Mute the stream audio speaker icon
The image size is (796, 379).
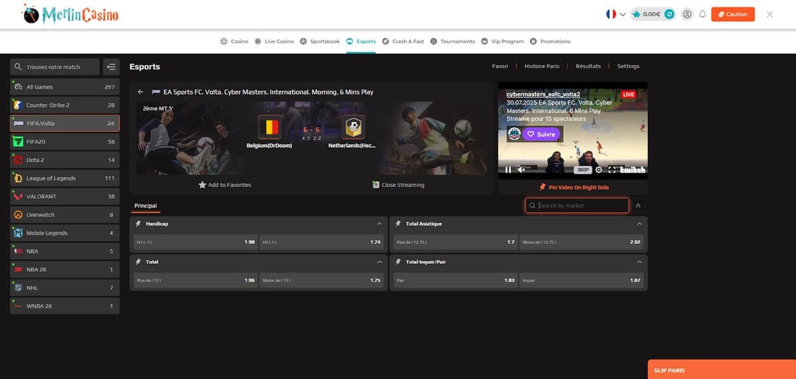(x=521, y=170)
